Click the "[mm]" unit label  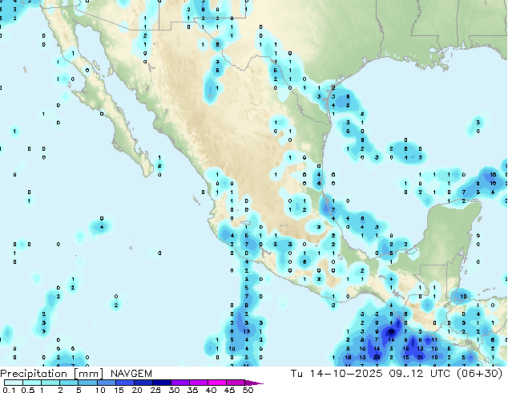point(88,374)
